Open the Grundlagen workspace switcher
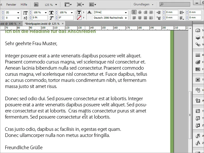The image size is (204, 153). point(143,4)
